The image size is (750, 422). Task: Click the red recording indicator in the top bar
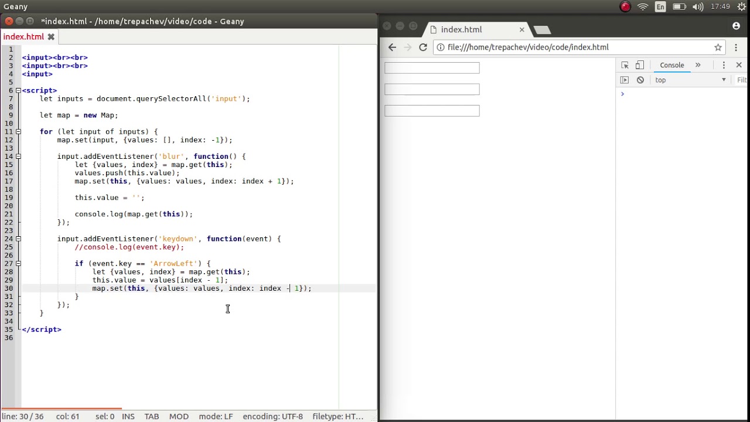[625, 7]
